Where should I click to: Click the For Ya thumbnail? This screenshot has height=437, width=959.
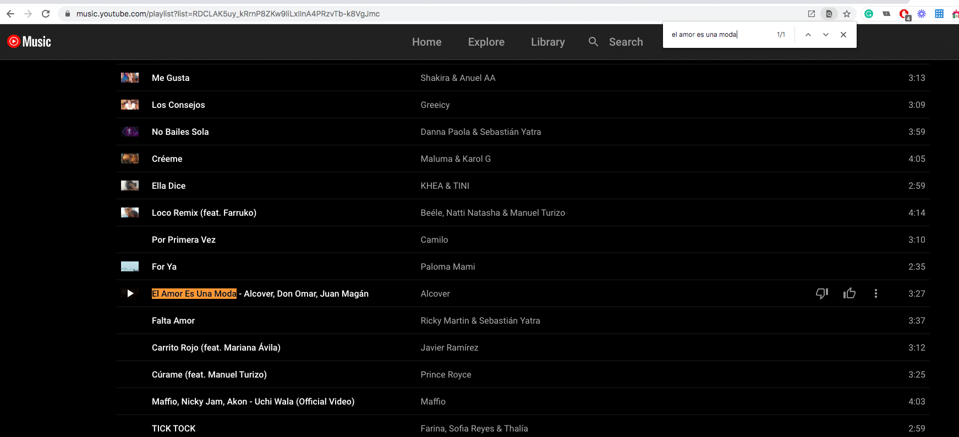pyautogui.click(x=130, y=266)
